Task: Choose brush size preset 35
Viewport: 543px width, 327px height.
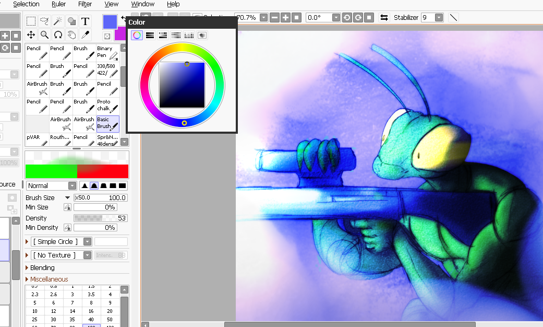Action: click(72, 319)
